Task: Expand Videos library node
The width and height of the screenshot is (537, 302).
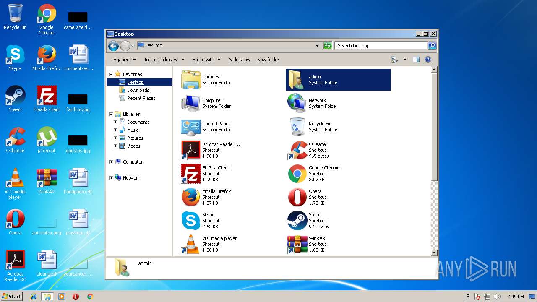Action: pyautogui.click(x=115, y=146)
